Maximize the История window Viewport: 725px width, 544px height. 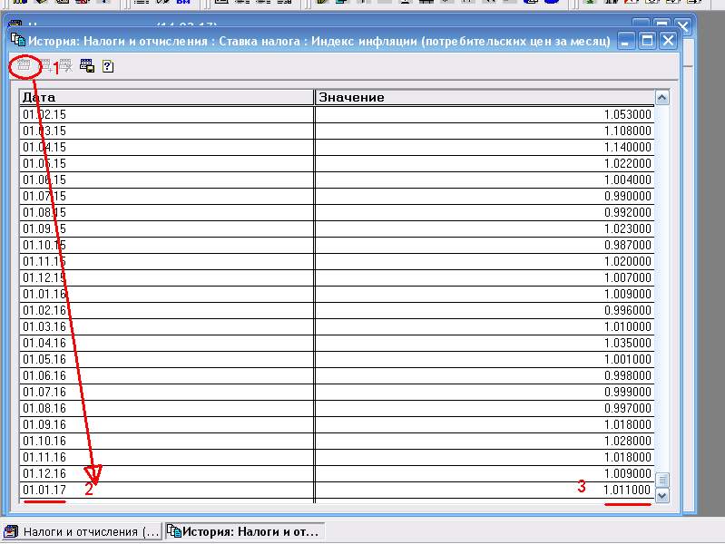point(647,41)
